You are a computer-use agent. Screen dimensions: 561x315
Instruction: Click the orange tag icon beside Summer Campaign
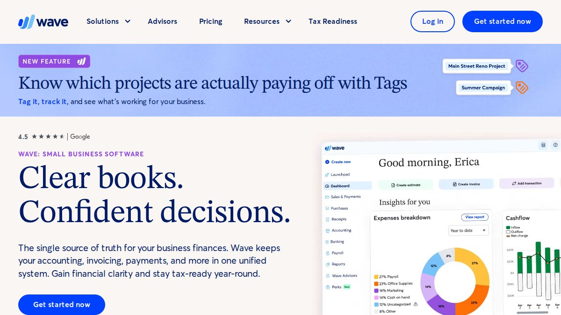[x=522, y=87]
